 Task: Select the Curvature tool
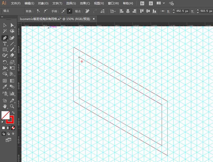click(x=12, y=38)
